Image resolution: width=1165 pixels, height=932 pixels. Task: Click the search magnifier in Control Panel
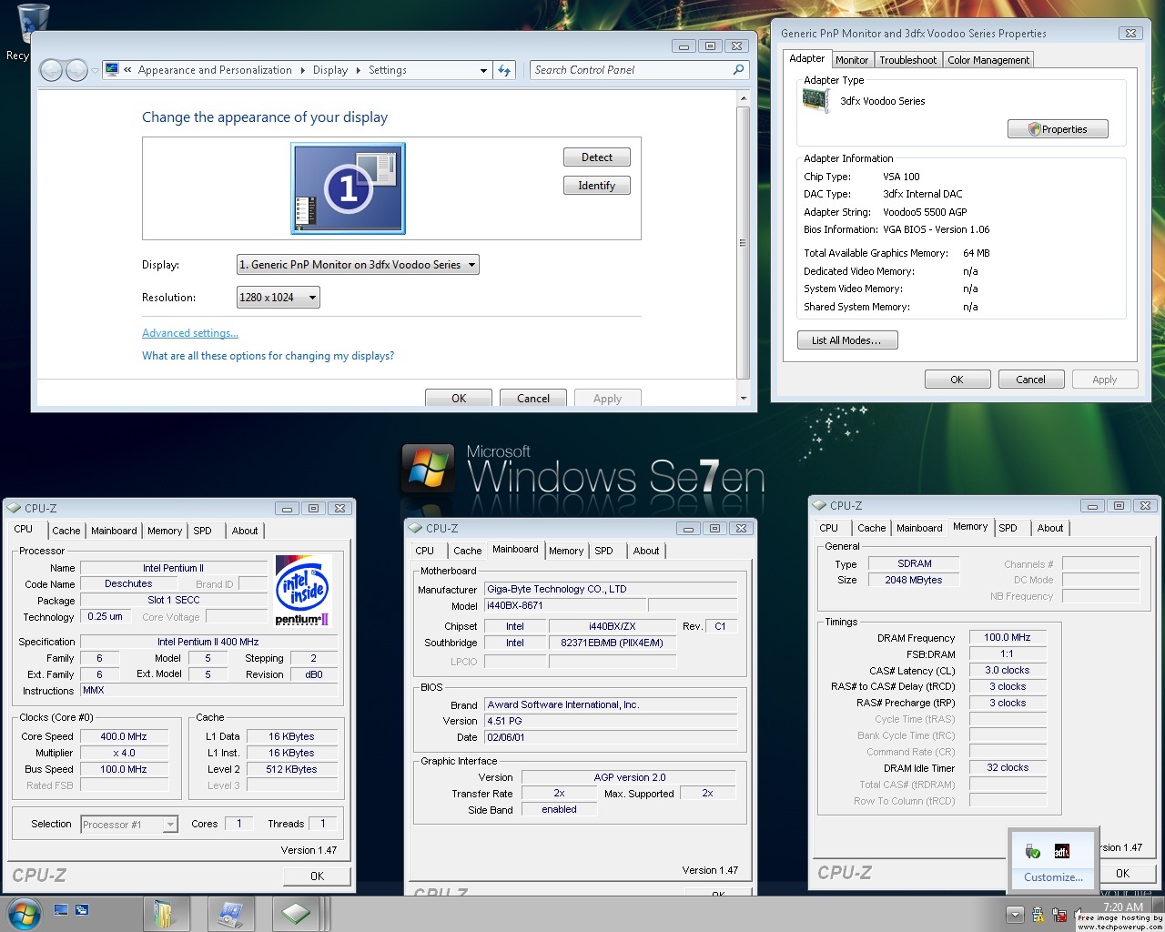coord(738,69)
